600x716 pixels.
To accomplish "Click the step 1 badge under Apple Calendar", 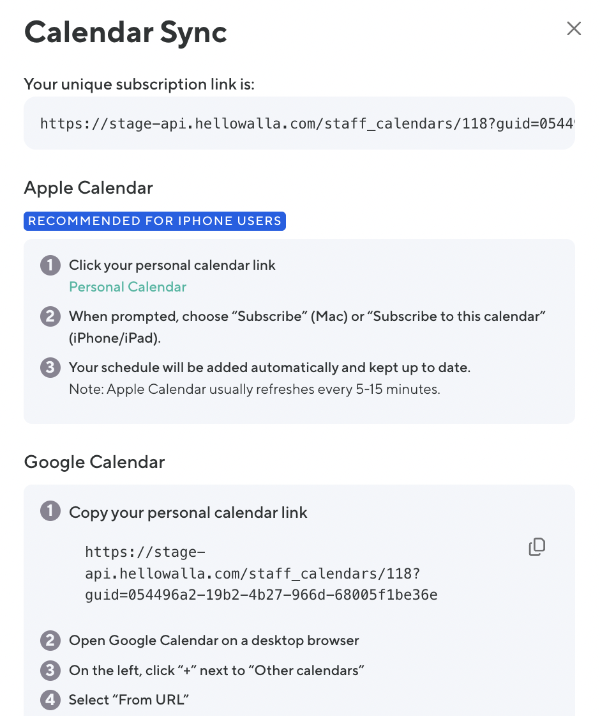I will click(50, 265).
